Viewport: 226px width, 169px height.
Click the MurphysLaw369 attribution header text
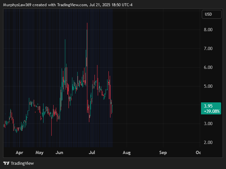coord(68,5)
